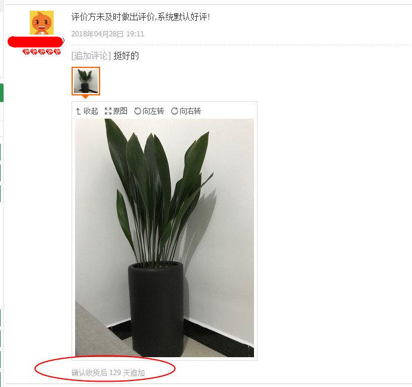Click the 挺好的 follow-up comment text
412x387 pixels.
pos(126,55)
